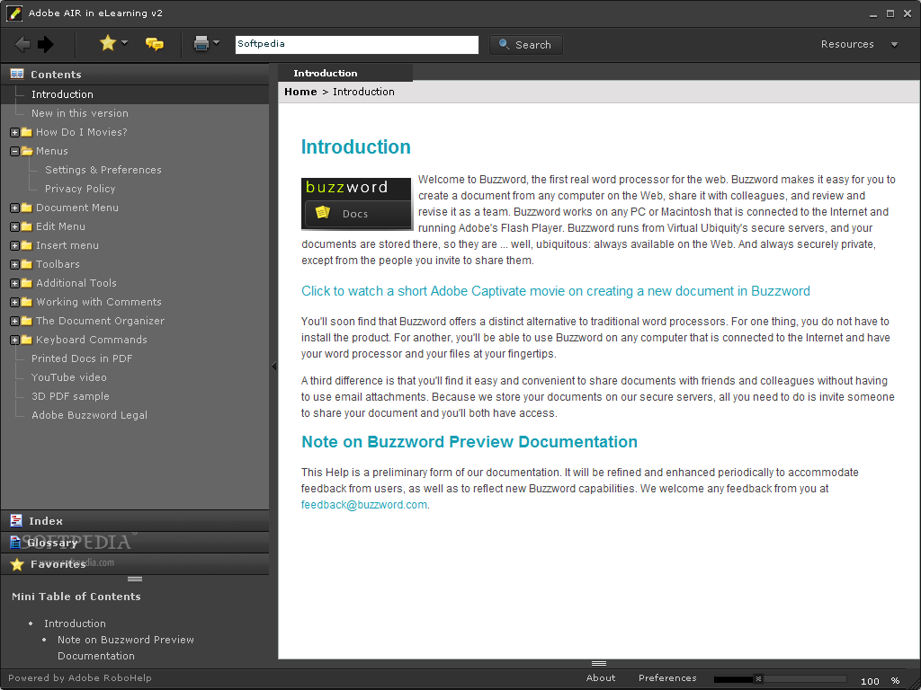The width and height of the screenshot is (921, 690).
Task: Open the Glossary panel
Action: [135, 543]
